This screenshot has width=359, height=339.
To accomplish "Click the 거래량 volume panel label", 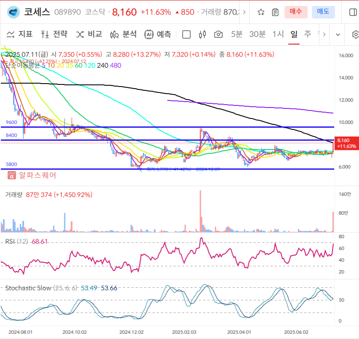I will click(x=14, y=195).
